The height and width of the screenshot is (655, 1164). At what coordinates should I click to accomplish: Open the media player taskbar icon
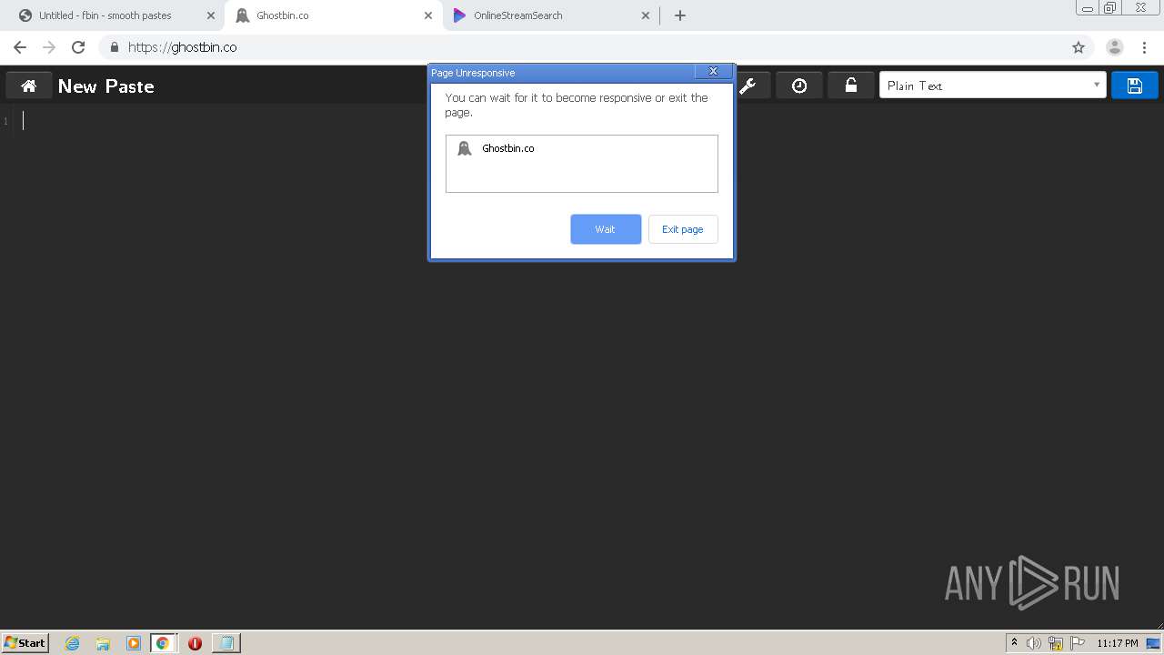[x=134, y=643]
